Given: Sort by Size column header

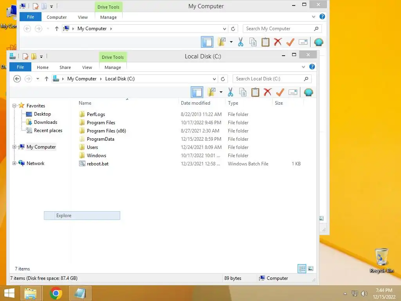Looking at the screenshot, I should [x=279, y=103].
